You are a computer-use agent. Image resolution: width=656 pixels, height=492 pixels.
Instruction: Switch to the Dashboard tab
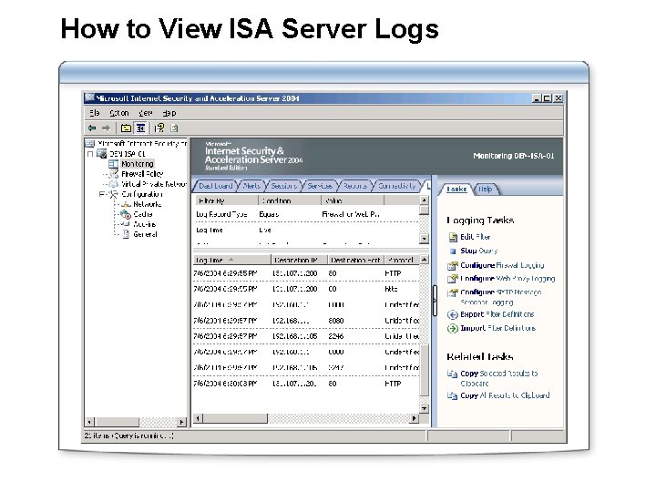click(x=215, y=186)
